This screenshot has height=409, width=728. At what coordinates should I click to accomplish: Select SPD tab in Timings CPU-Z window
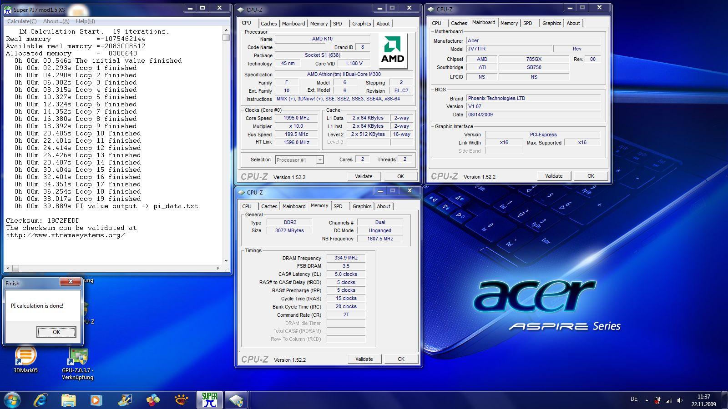point(338,206)
